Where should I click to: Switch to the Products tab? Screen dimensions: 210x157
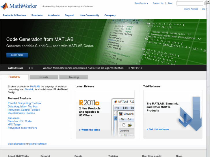coord(14,77)
